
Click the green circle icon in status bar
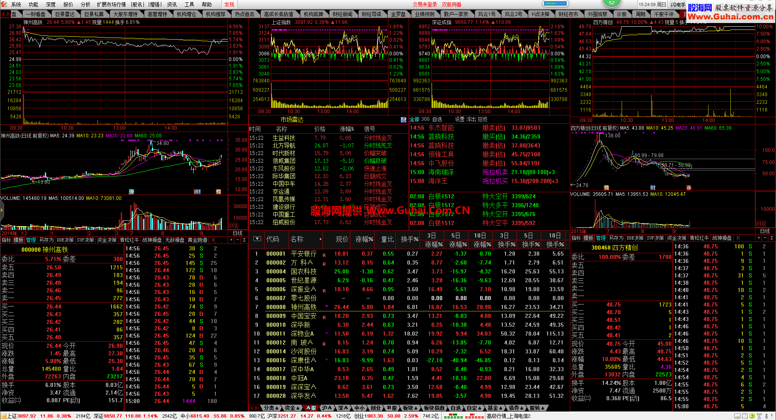[x=751, y=416]
